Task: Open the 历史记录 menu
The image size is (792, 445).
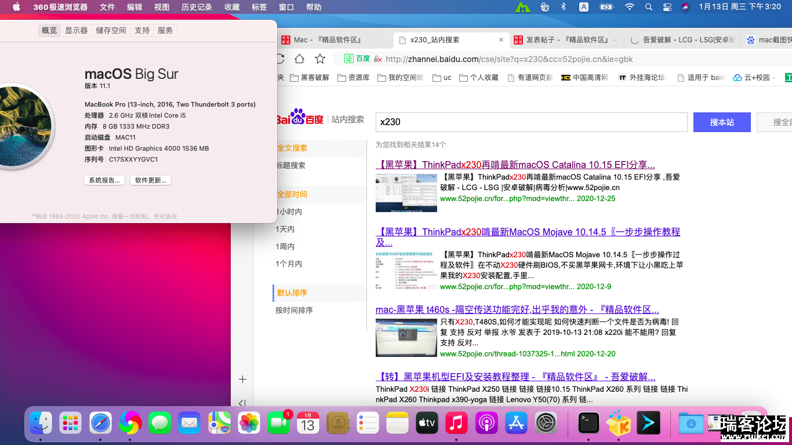Action: tap(197, 7)
